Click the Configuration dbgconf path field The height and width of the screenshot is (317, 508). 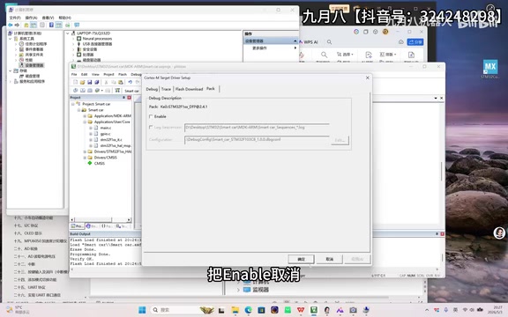point(257,140)
